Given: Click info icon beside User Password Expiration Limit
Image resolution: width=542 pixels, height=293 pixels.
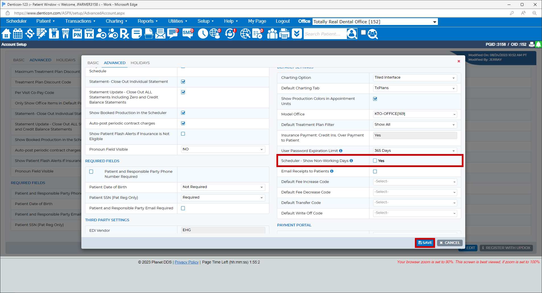Looking at the screenshot, I should (341, 151).
